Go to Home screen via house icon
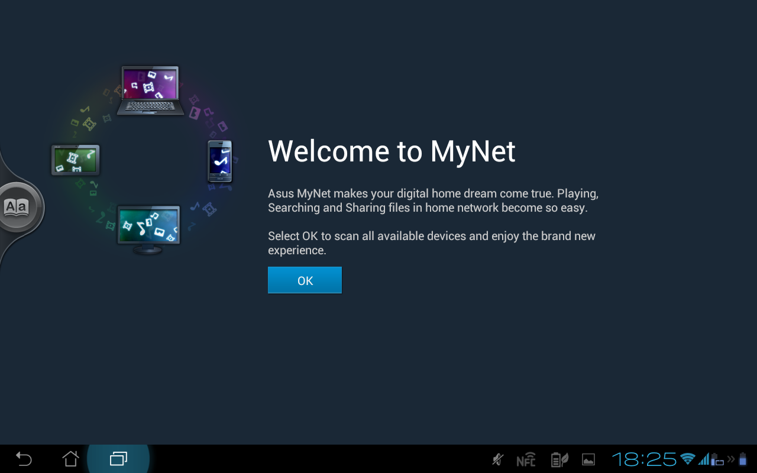Screen dimensions: 757x473 70,459
